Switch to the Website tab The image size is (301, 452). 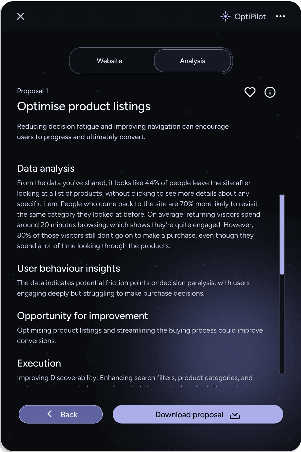[x=109, y=61]
